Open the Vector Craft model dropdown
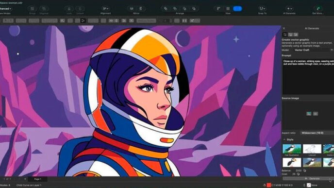This screenshot has width=334, height=188. pyautogui.click(x=313, y=50)
